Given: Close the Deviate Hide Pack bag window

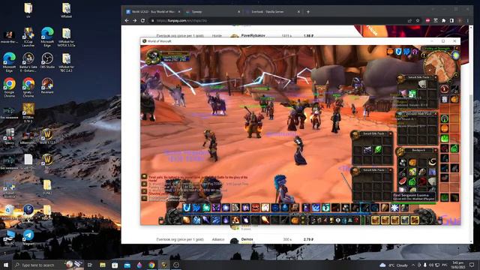Looking at the screenshot, I should [435, 114].
